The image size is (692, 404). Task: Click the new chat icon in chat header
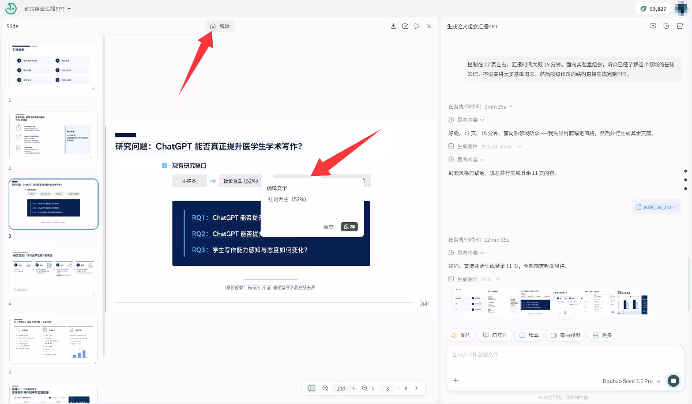[x=653, y=26]
